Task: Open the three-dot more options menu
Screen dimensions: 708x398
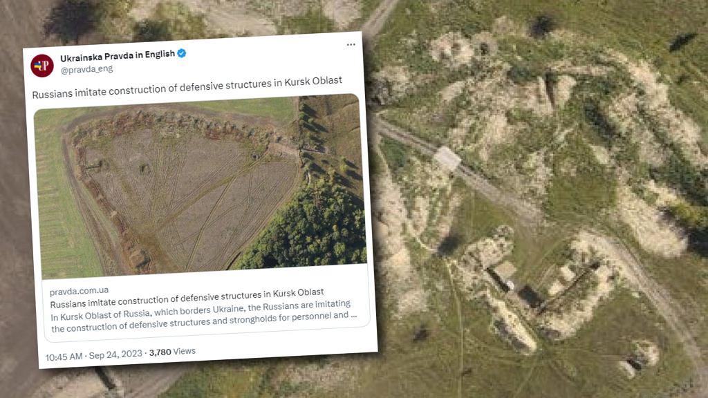Action: click(351, 44)
